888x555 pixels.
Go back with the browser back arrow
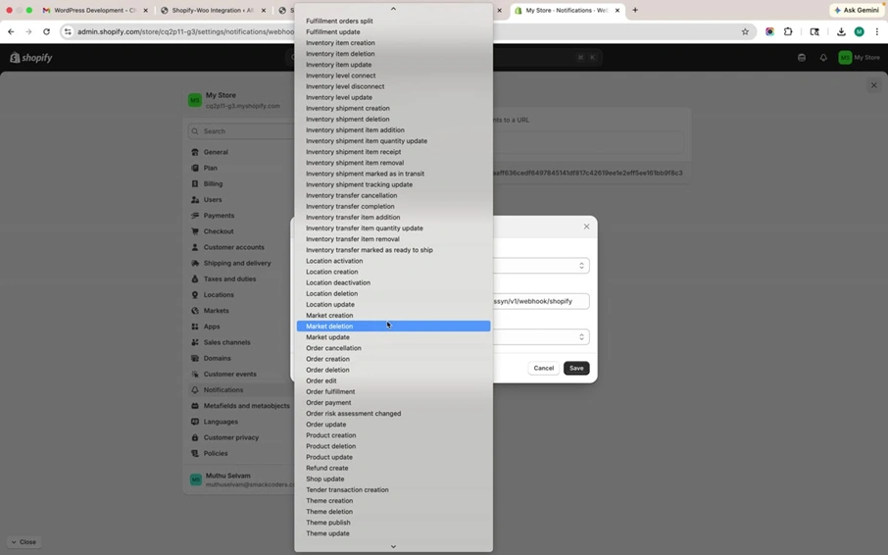[x=11, y=31]
